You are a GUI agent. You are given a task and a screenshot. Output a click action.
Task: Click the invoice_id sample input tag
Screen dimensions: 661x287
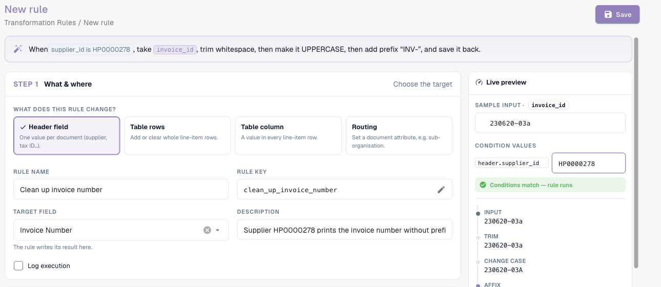tap(548, 105)
